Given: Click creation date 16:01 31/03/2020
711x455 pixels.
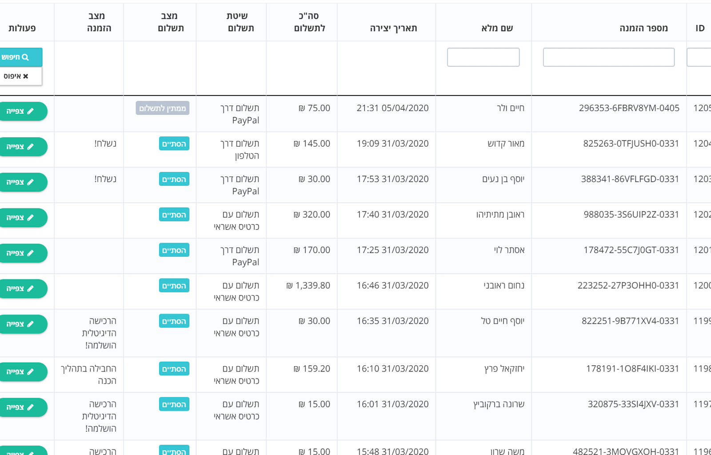Looking at the screenshot, I should pyautogui.click(x=393, y=404).
